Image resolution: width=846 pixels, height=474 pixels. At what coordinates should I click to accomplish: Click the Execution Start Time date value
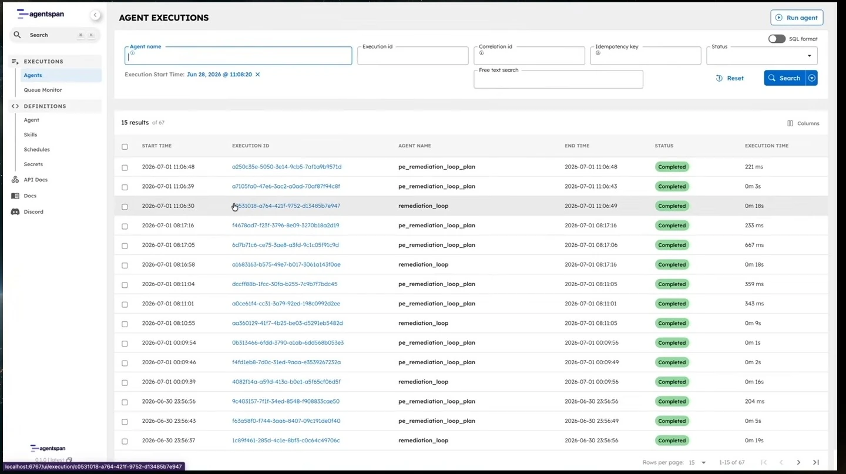(x=219, y=75)
